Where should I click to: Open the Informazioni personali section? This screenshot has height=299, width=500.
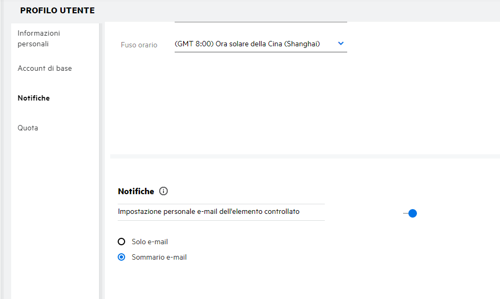coord(39,38)
